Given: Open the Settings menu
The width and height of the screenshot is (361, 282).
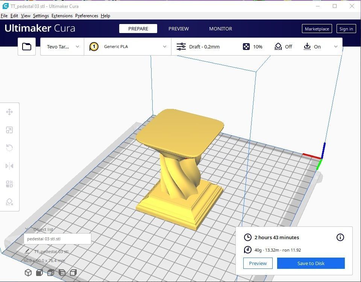Looking at the screenshot, I should pos(41,16).
